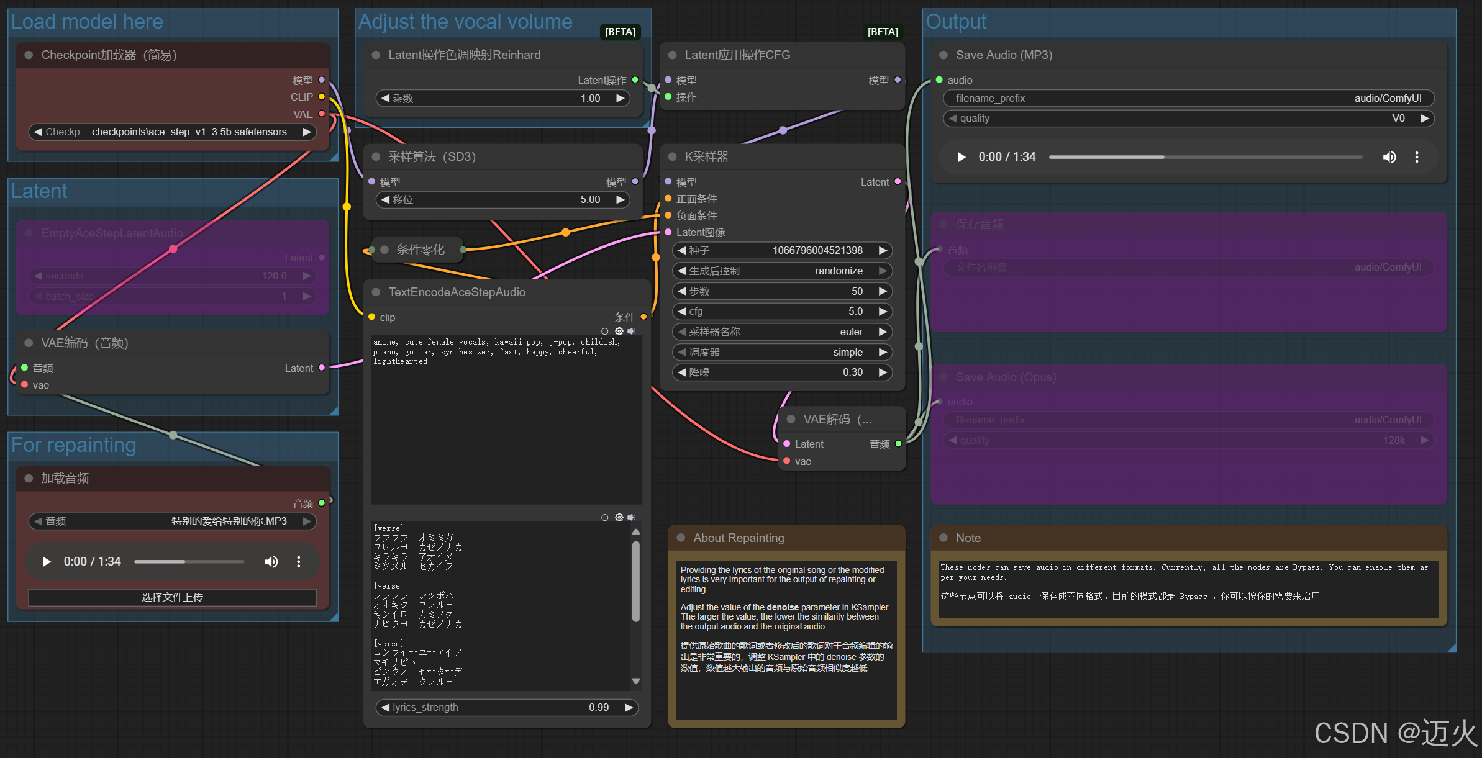Screen dimensions: 1482x758
Task: Click the speaker icon above the lyrics text box
Action: (x=632, y=517)
